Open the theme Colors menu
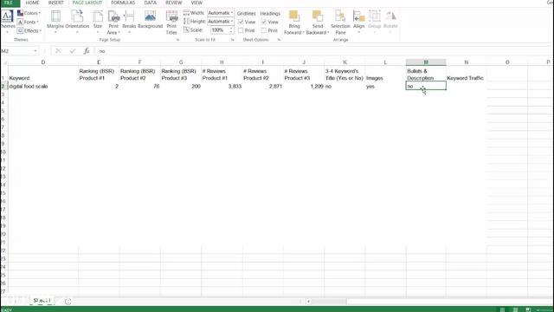 29,13
